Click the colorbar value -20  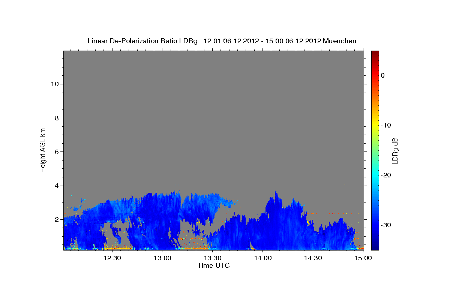386,175
